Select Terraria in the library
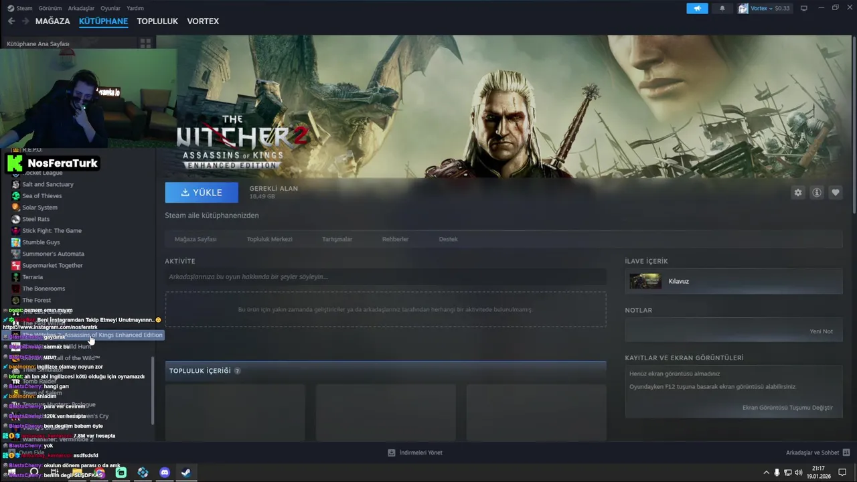Image resolution: width=857 pixels, height=482 pixels. 32,277
